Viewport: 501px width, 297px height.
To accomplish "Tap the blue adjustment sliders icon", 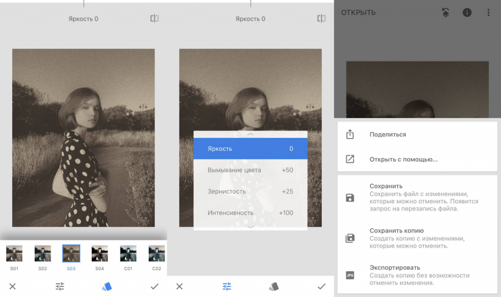I will (x=227, y=287).
